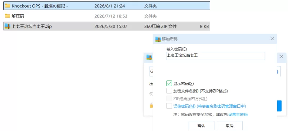The image size is (288, 131).
Task: Close the 添加密码 dialog
Action: point(272,39)
